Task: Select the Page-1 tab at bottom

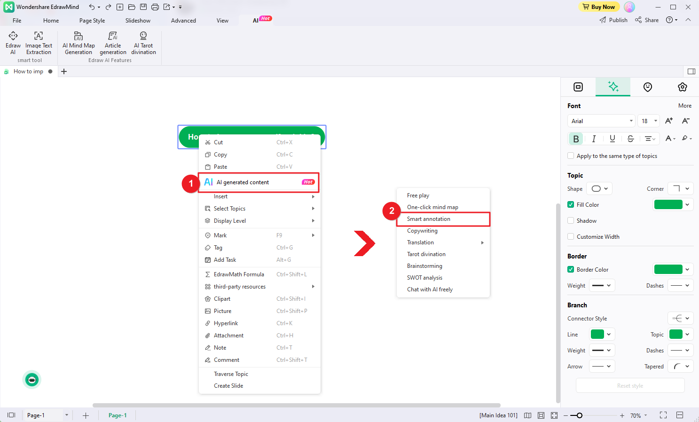Action: [118, 415]
